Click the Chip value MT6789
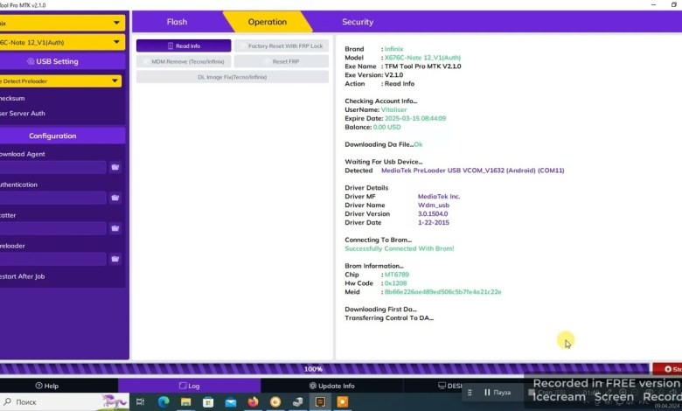Screen dimensions: 682x411 [397, 275]
